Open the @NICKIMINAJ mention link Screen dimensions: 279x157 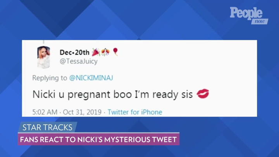pyautogui.click(x=91, y=78)
